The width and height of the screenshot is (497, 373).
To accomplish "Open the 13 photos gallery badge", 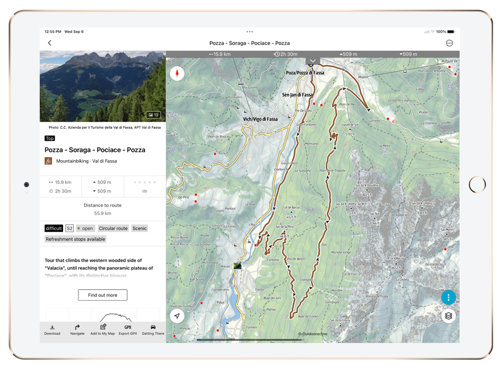I will tap(154, 115).
